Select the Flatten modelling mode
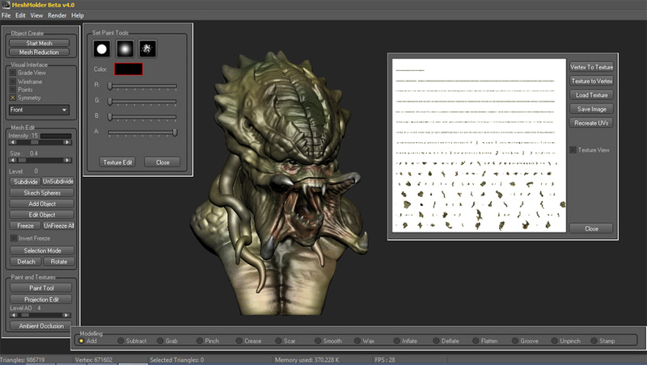Viewport: 647px width, 365px height. (x=476, y=341)
